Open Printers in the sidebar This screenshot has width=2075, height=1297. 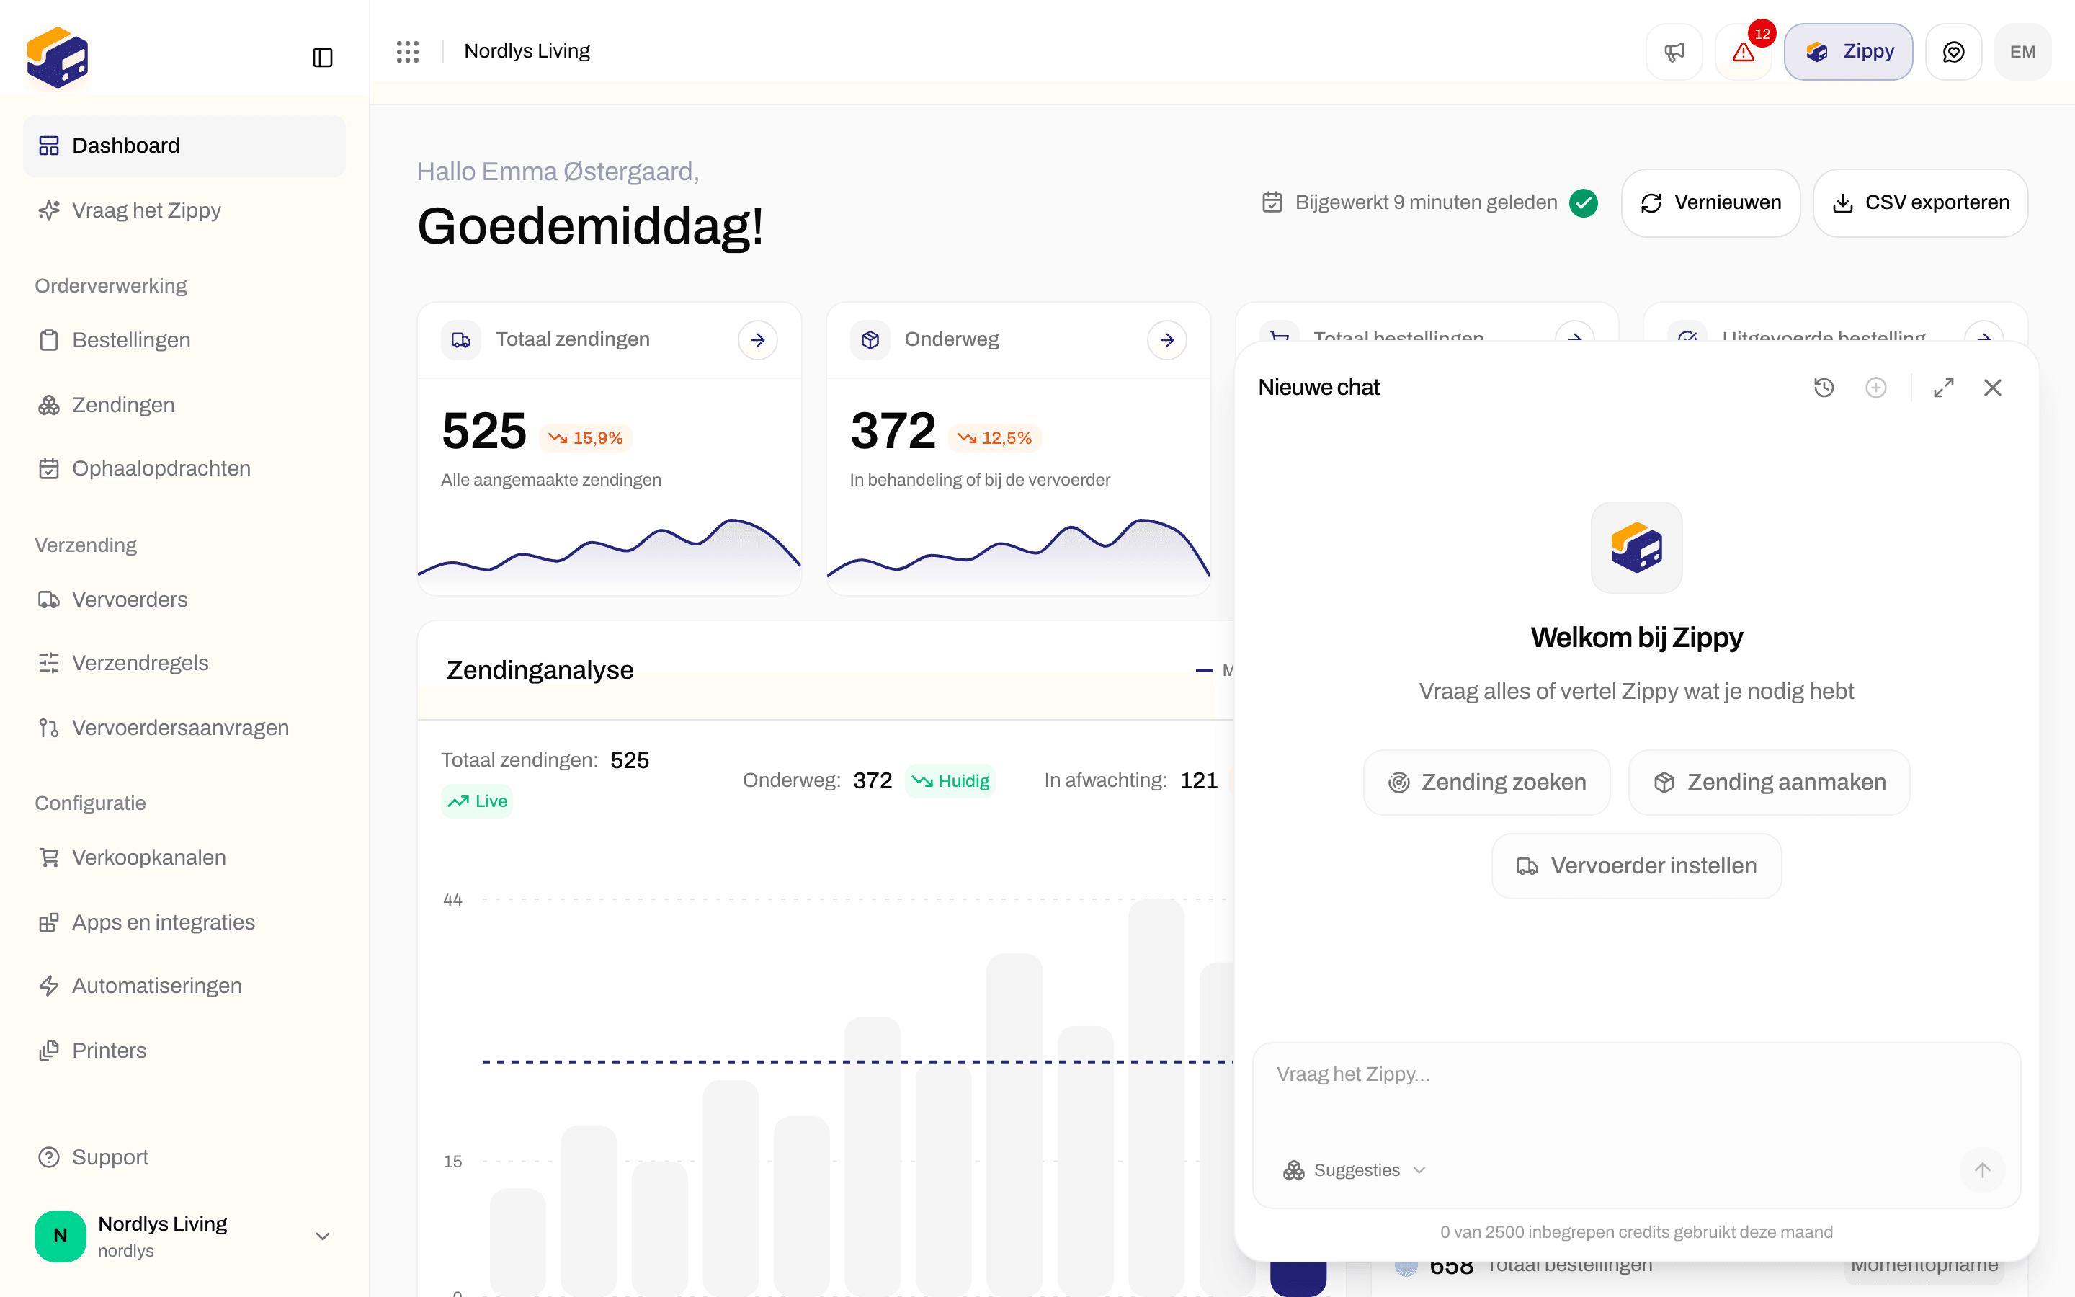pyautogui.click(x=184, y=1051)
